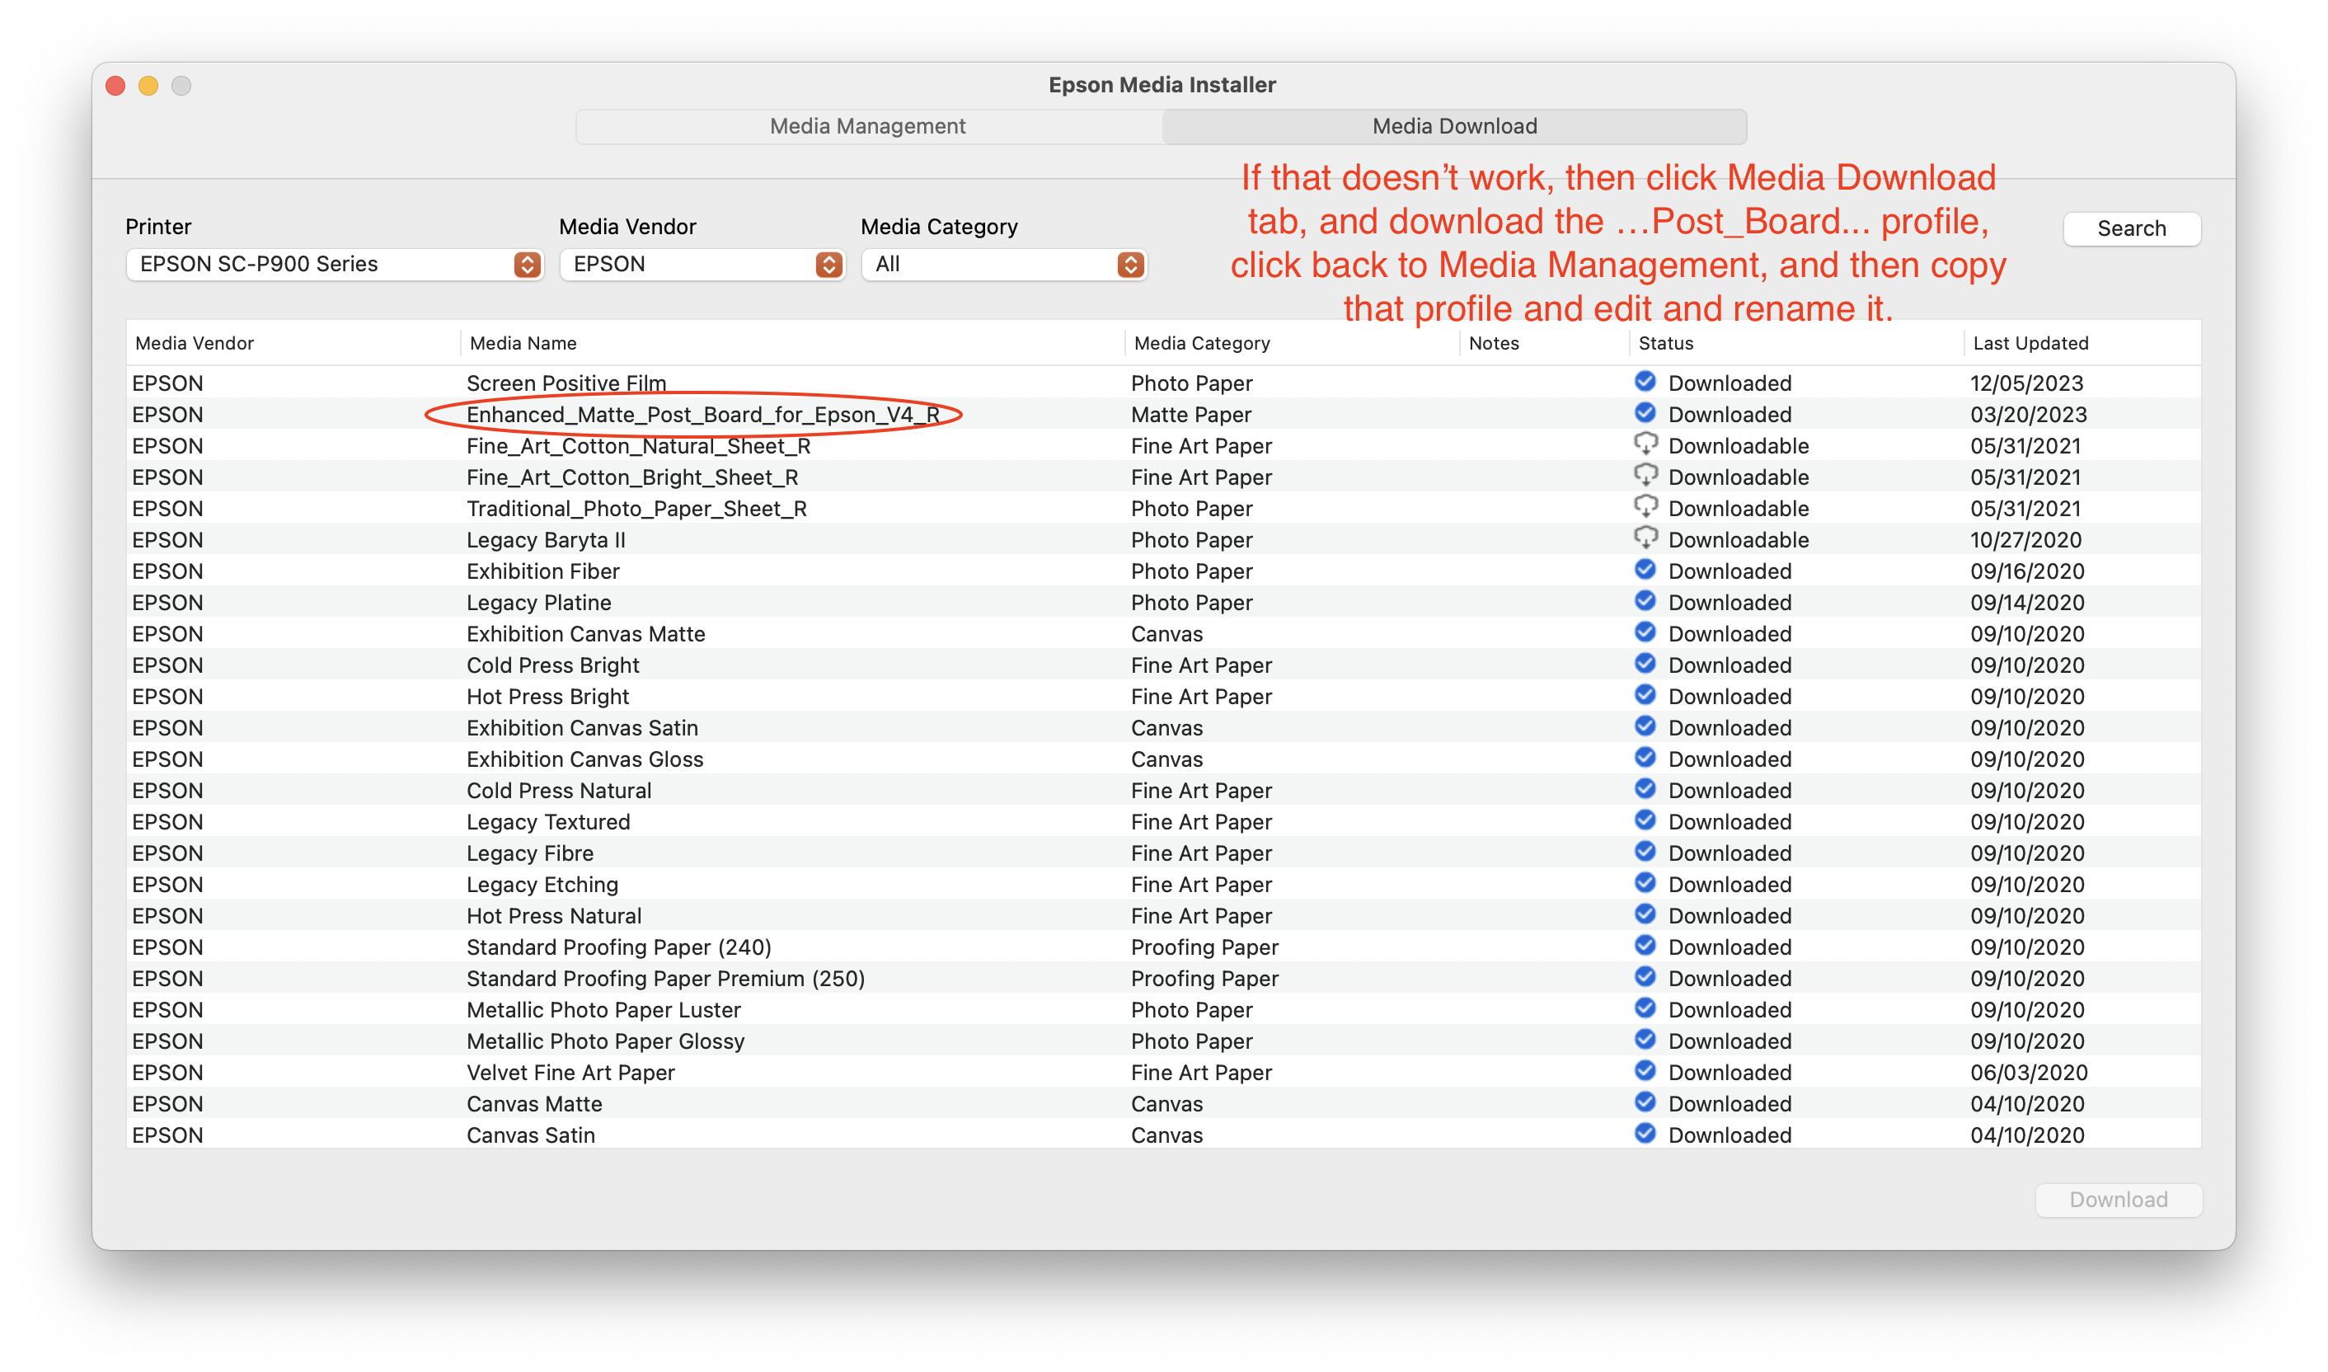Click the downloaded checkmark for Legacy Platine
2328x1372 pixels.
tap(1645, 601)
